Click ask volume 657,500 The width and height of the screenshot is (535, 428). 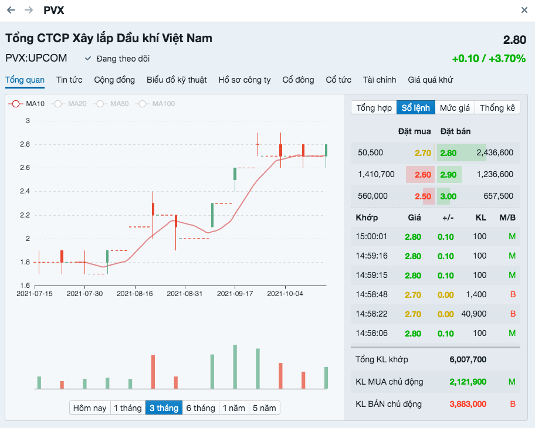tap(498, 196)
